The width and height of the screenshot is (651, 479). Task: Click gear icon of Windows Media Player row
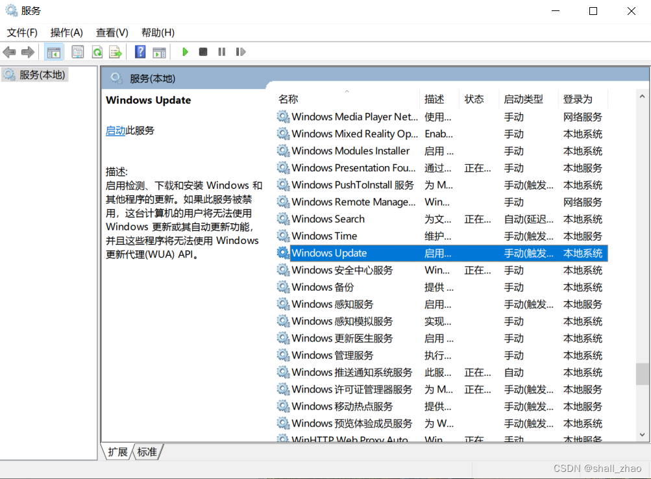pos(283,117)
